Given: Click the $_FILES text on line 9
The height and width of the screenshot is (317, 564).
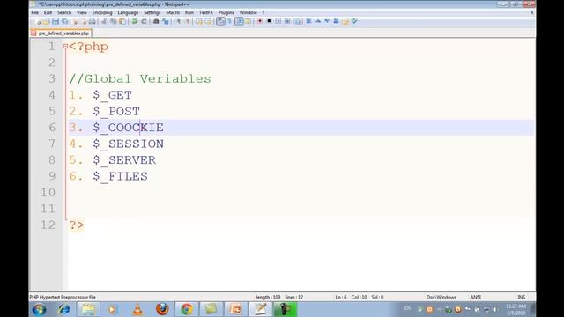Looking at the screenshot, I should [120, 176].
